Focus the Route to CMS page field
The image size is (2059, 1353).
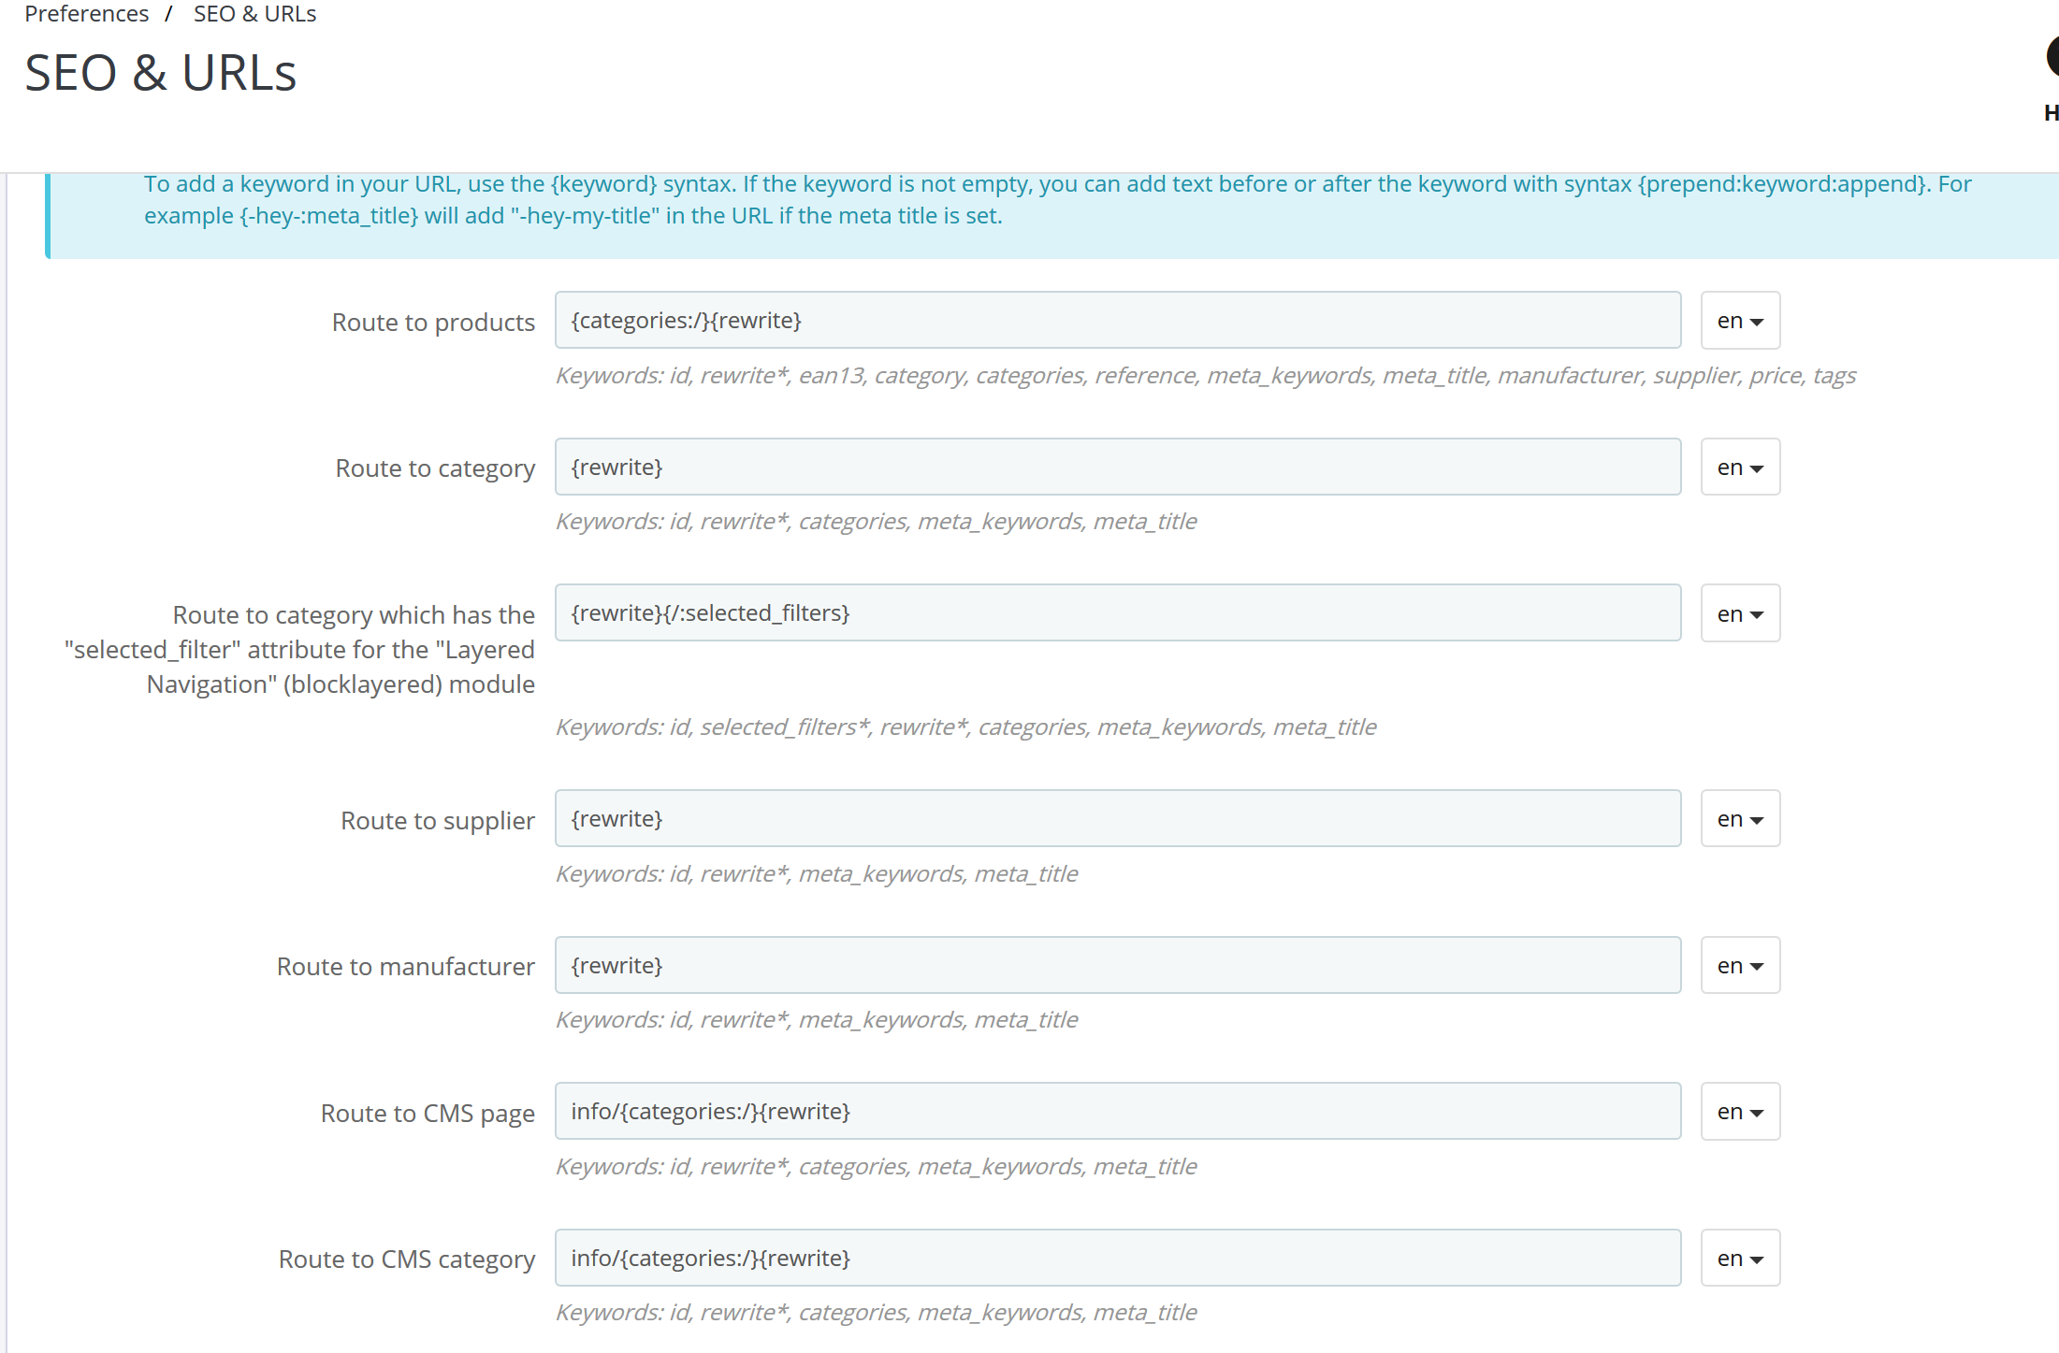coord(1117,1112)
